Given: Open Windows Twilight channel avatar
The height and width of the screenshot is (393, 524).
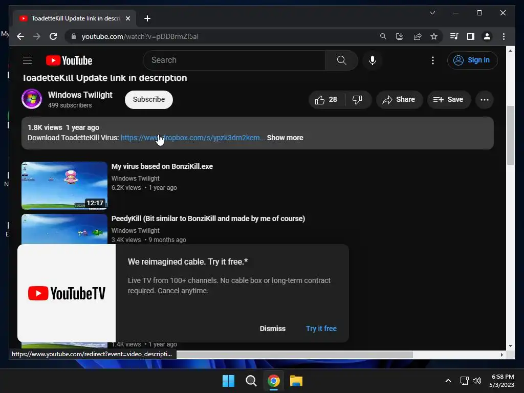Looking at the screenshot, I should click(x=32, y=99).
